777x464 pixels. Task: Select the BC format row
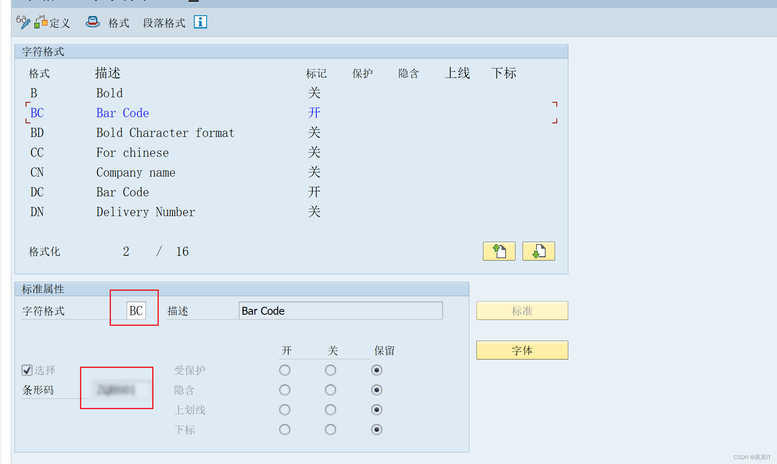click(291, 113)
